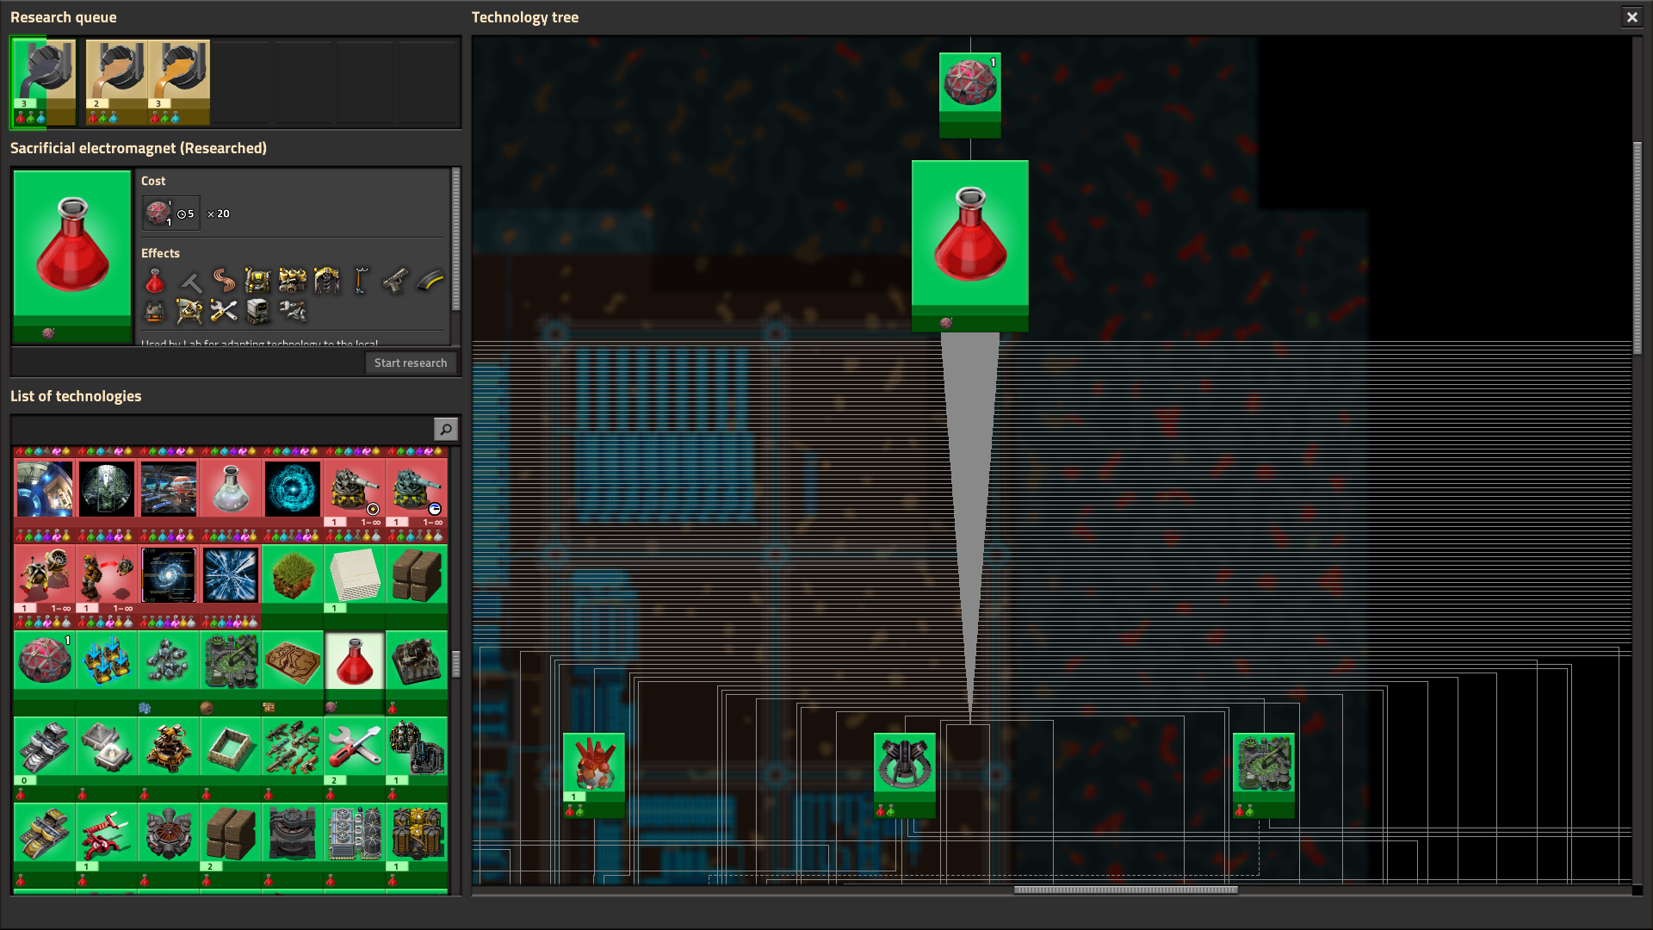Click the landfill grass block technology thumbnail
The height and width of the screenshot is (930, 1653).
[x=292, y=575]
